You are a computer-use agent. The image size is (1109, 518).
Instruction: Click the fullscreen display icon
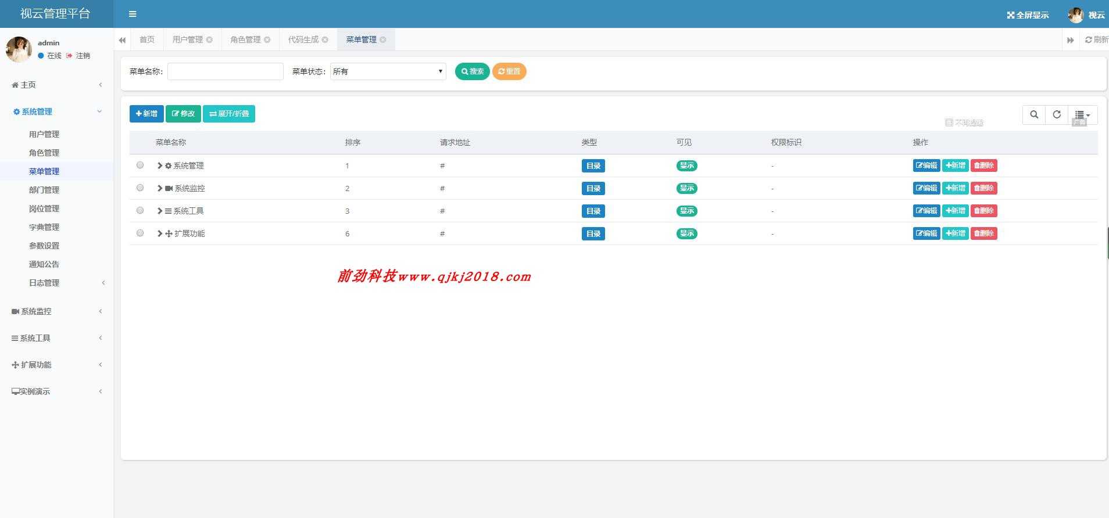pos(1011,15)
